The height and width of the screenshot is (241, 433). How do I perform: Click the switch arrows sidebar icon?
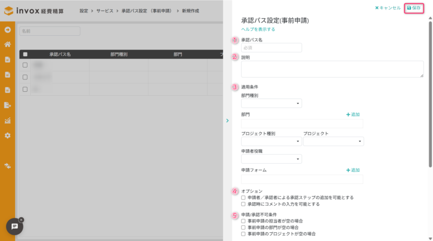click(x=8, y=166)
